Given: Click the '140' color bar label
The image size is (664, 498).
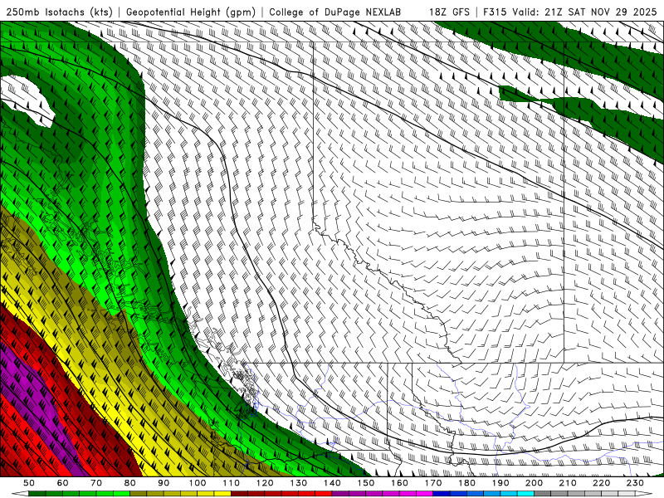Looking at the screenshot, I should 332,483.
